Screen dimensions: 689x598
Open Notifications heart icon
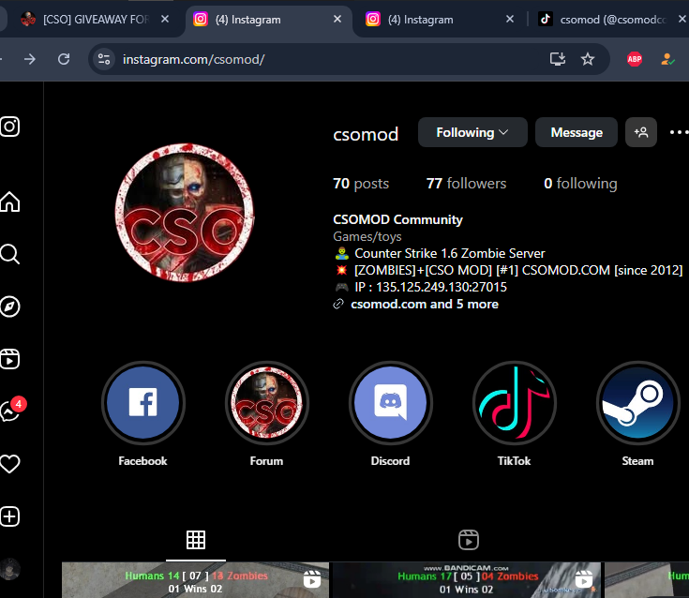[10, 464]
